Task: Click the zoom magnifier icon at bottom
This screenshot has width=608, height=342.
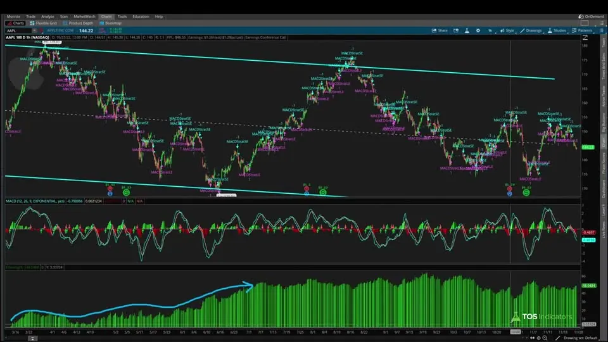Action: (x=545, y=338)
